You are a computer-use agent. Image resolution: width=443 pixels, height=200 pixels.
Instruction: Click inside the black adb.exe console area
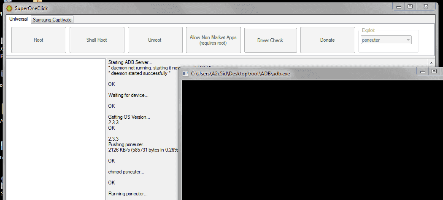pyautogui.click(x=312, y=140)
